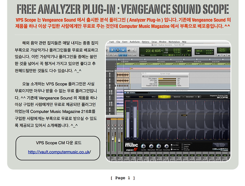Image resolution: width=245 pixels, height=186 pixels.
Task: Open the Setup menu
Action: click(x=154, y=42)
